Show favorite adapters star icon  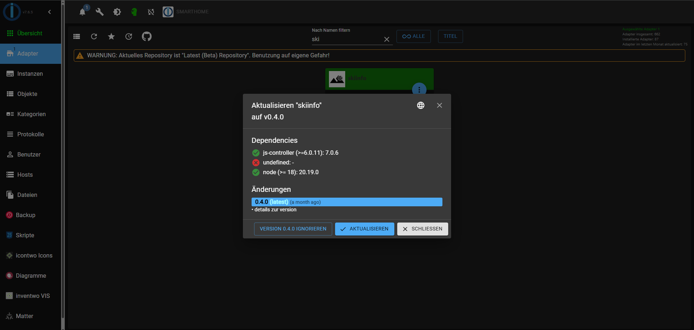[111, 36]
